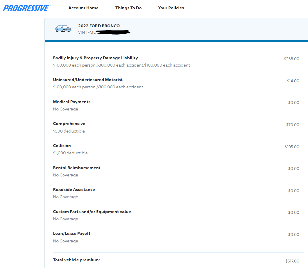Select Custom Parts and/or Equipment value label
Image resolution: width=308 pixels, height=268 pixels.
point(92,212)
